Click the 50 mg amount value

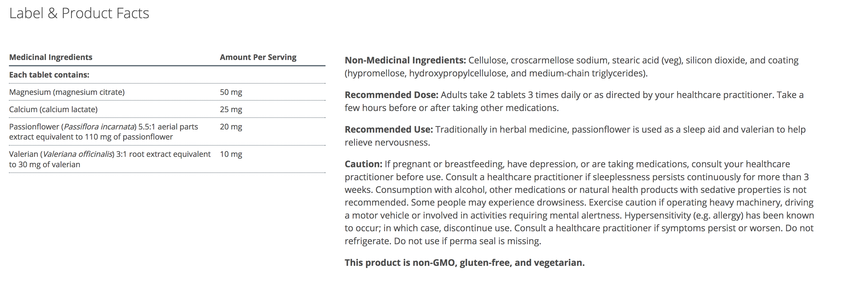pos(231,92)
